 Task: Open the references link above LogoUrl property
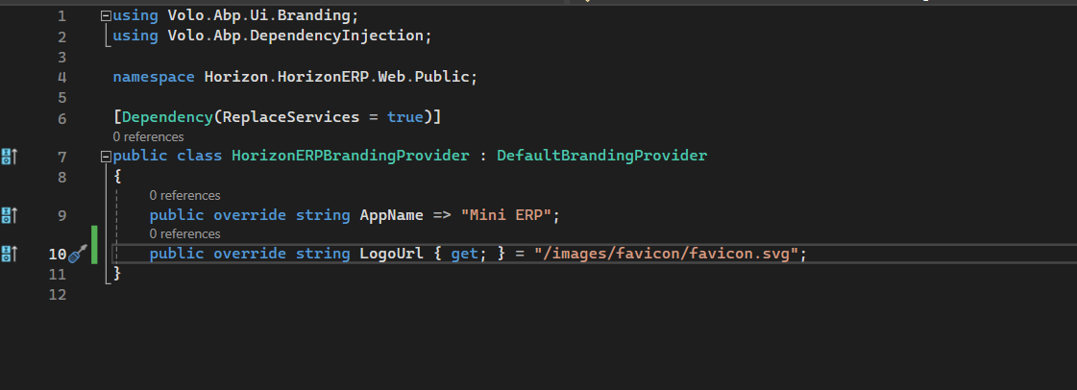184,234
